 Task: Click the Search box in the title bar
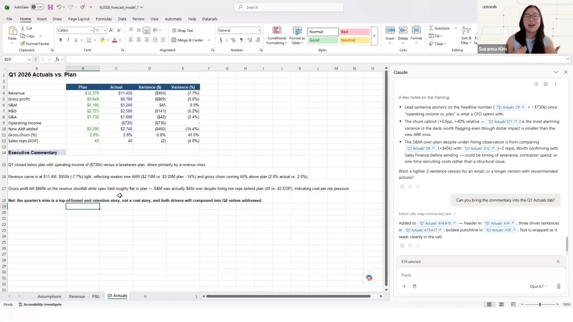[289, 7]
